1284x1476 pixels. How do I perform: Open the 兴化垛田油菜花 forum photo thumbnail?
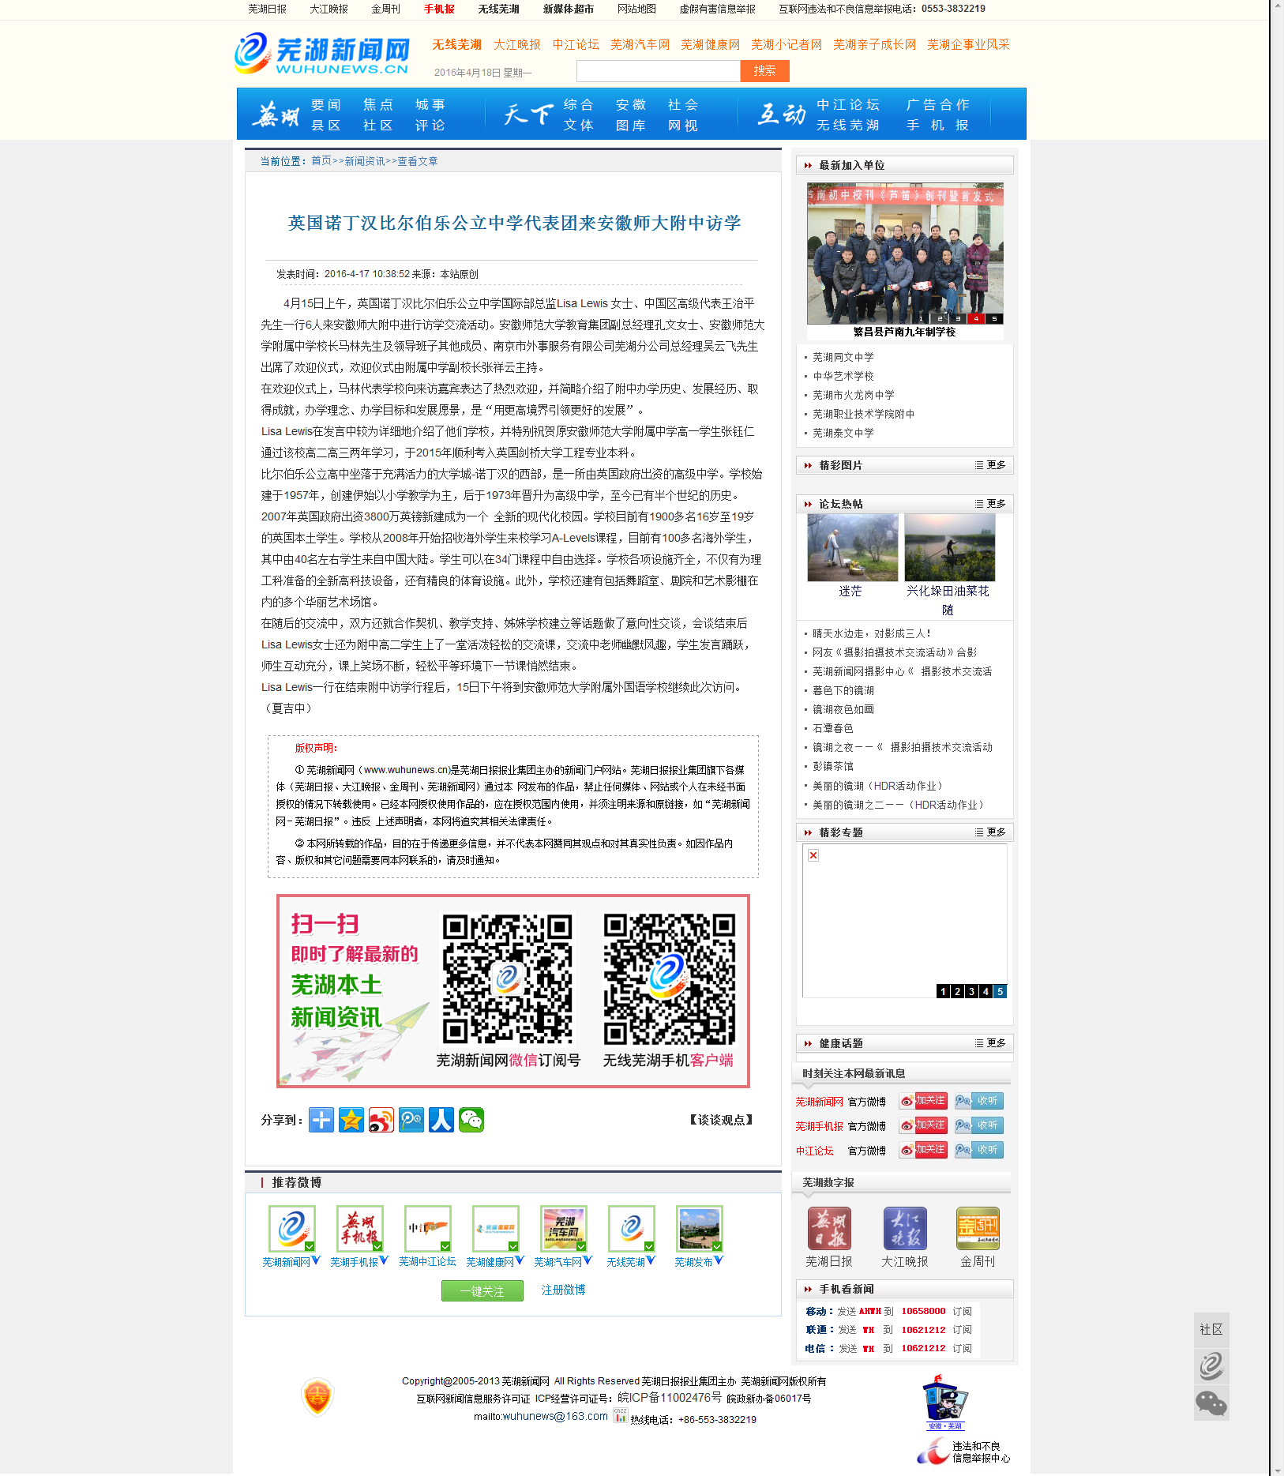coord(949,547)
